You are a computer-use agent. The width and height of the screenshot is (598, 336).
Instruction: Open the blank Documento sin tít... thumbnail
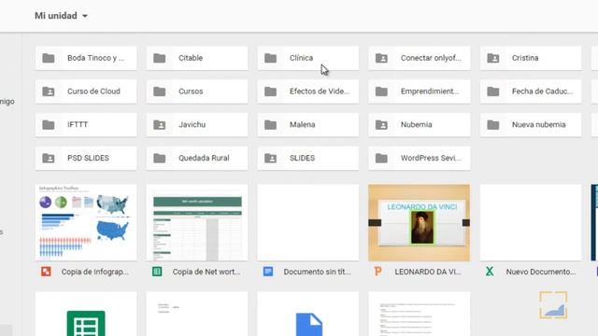[308, 223]
